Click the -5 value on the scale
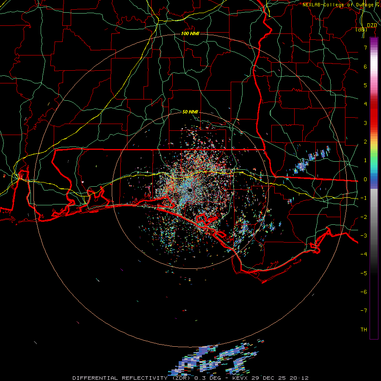This screenshot has height=381, width=381. [x=364, y=273]
